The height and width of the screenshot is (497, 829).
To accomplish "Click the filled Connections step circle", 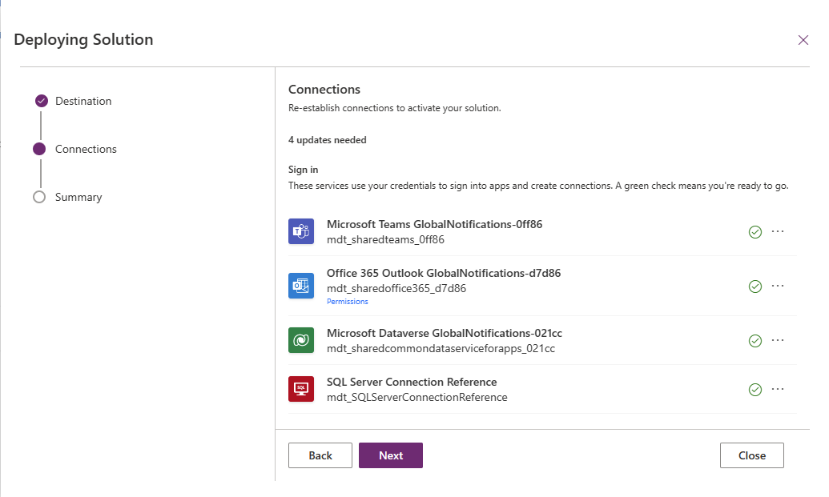I will coord(39,149).
